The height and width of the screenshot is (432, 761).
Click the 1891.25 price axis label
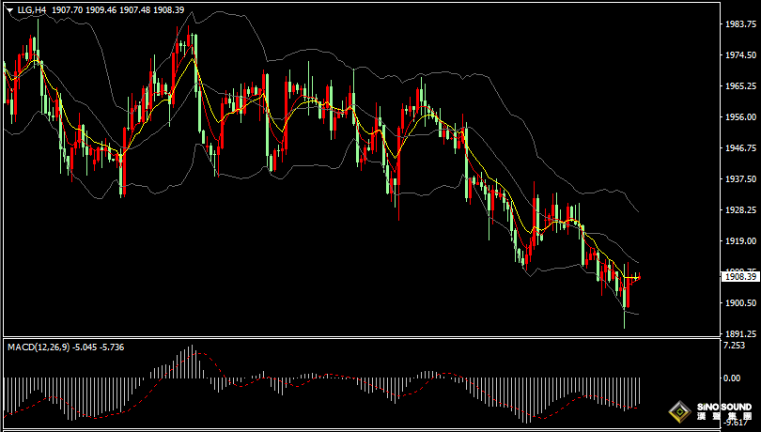coord(738,333)
